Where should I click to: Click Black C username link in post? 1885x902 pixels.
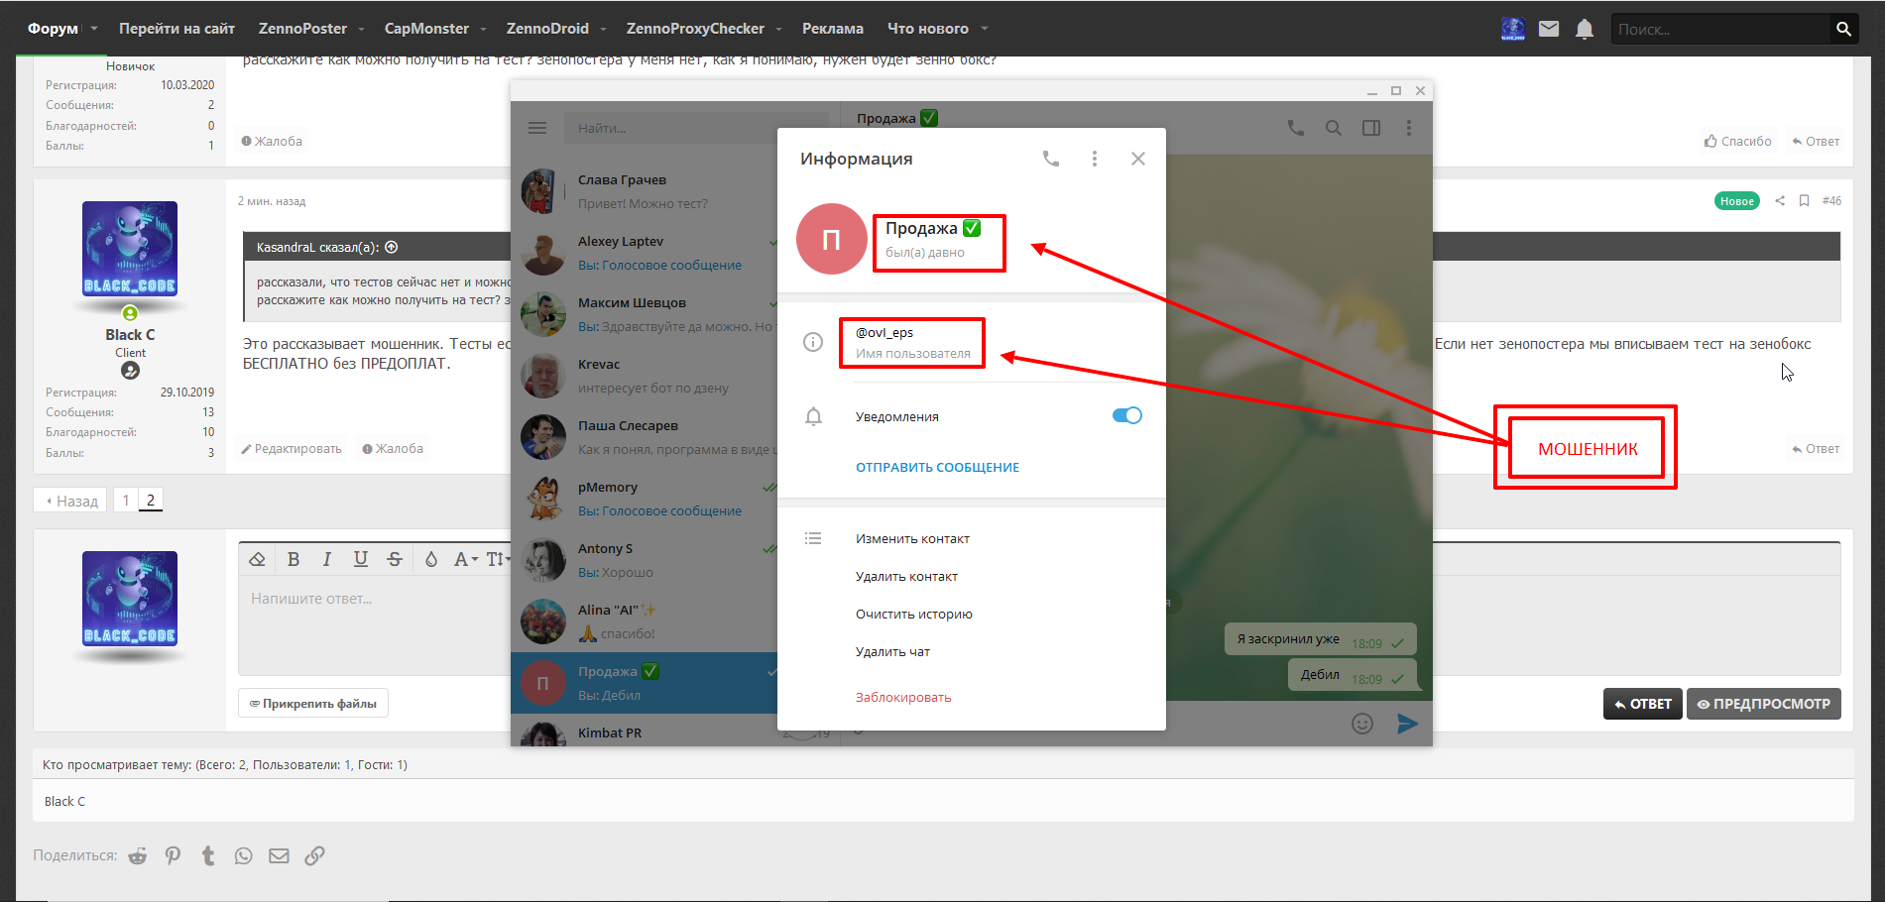point(130,335)
